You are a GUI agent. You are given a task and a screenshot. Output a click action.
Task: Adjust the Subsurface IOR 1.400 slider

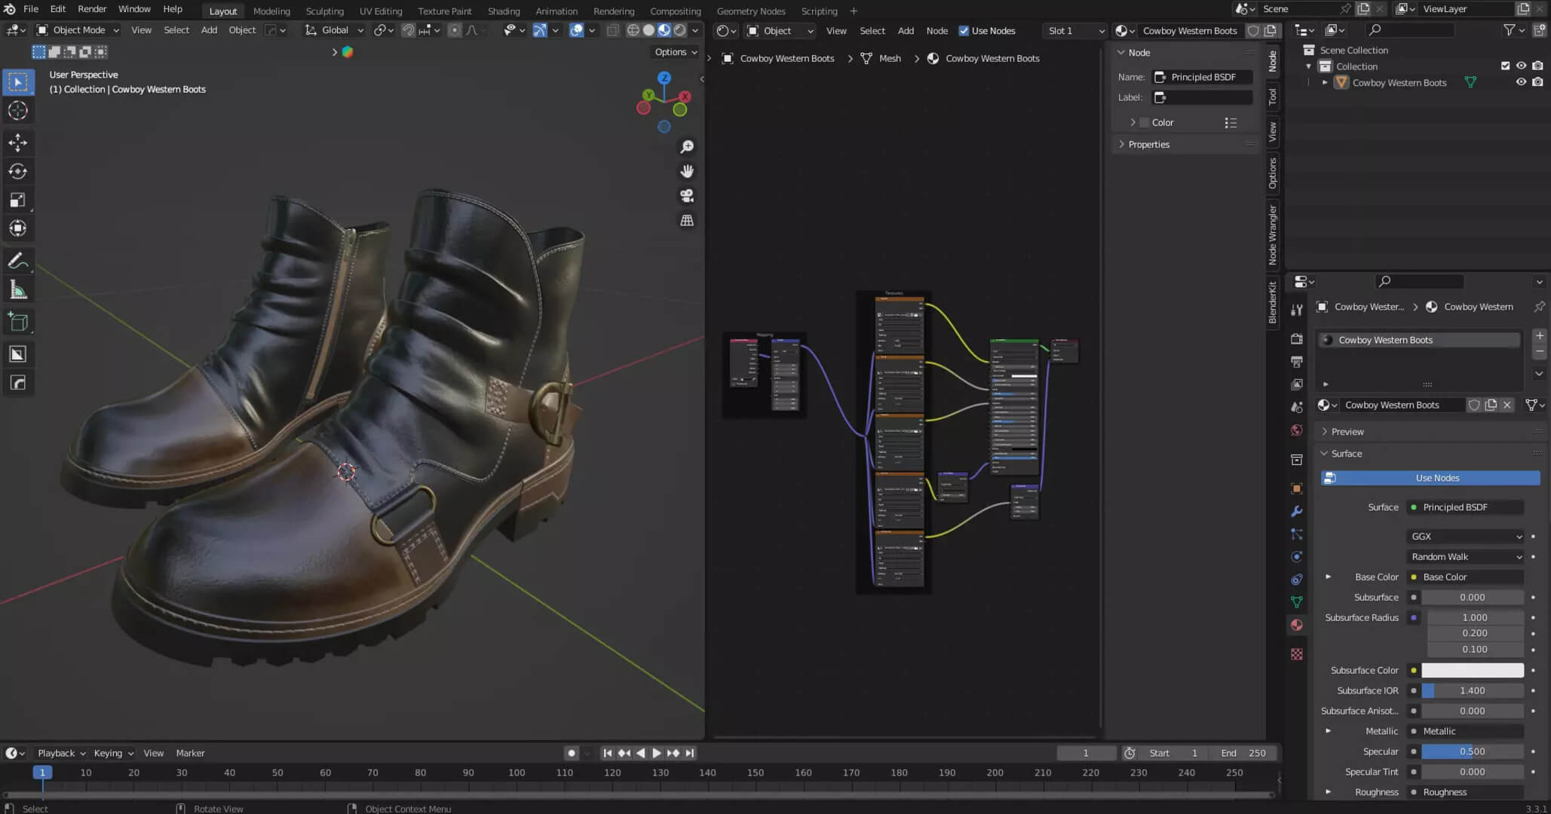click(x=1473, y=690)
